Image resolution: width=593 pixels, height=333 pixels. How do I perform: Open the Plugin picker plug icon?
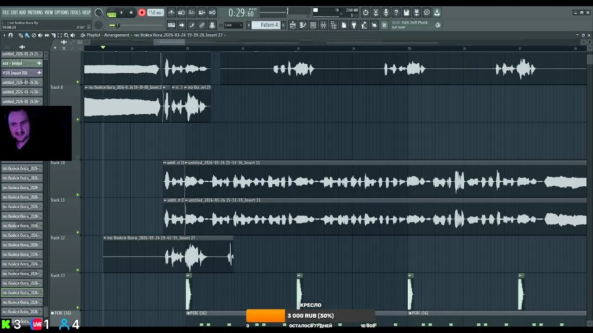[x=354, y=25]
